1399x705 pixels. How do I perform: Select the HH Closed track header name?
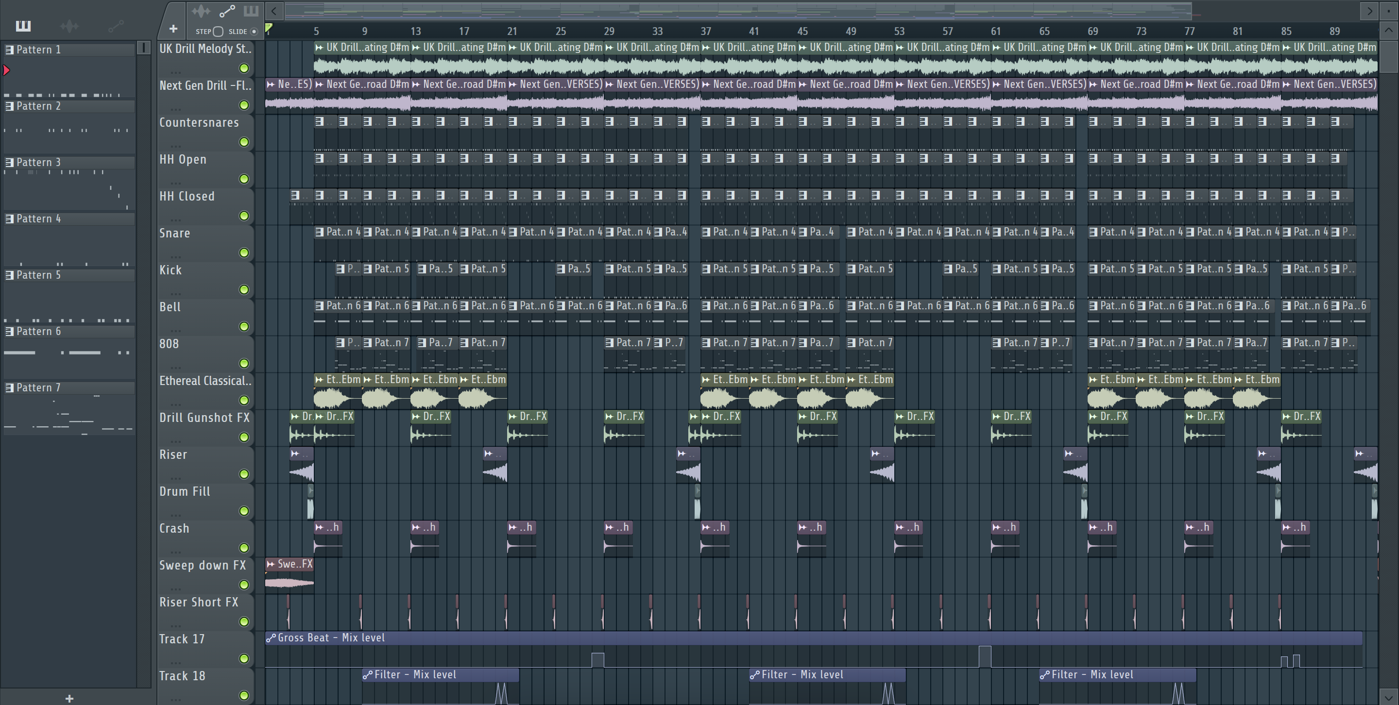click(187, 197)
